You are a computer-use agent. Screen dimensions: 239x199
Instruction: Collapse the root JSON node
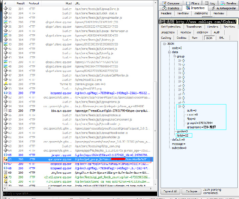pyautogui.click(x=164, y=44)
